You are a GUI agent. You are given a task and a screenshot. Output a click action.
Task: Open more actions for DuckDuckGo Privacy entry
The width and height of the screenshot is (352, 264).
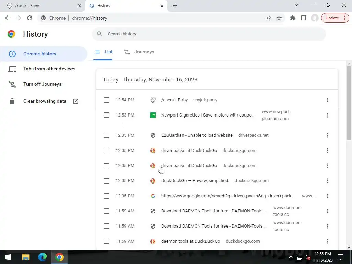(328, 181)
